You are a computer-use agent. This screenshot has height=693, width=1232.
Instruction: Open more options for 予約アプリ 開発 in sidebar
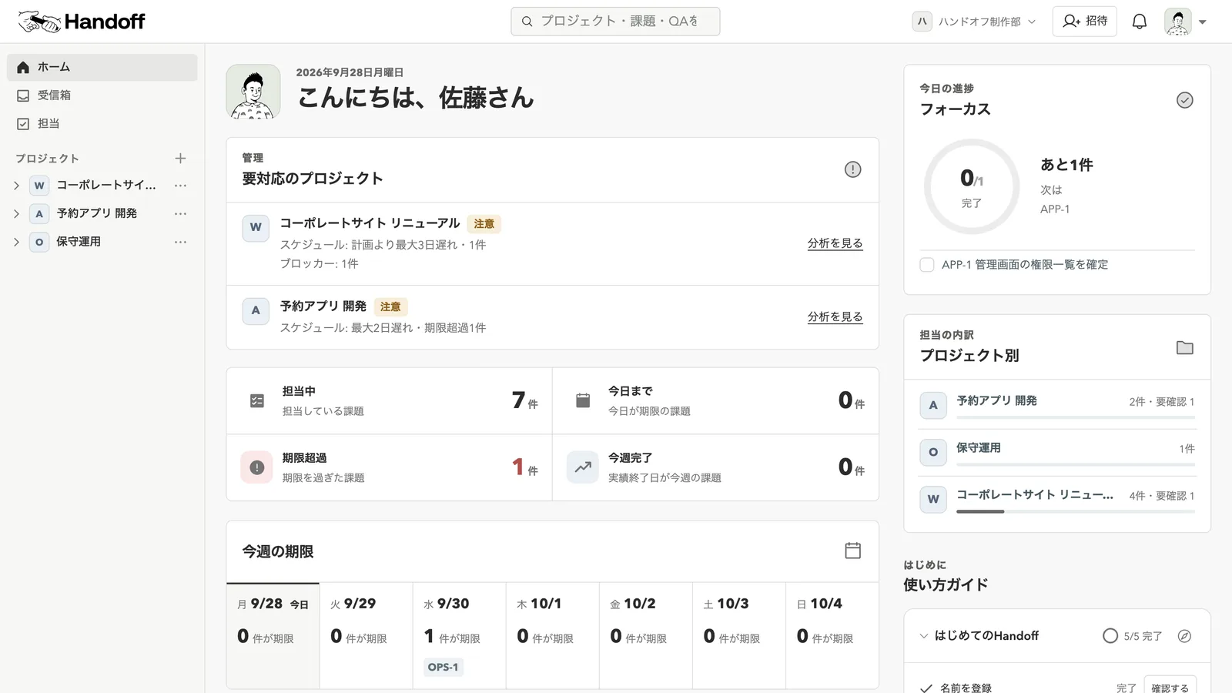pyautogui.click(x=180, y=213)
